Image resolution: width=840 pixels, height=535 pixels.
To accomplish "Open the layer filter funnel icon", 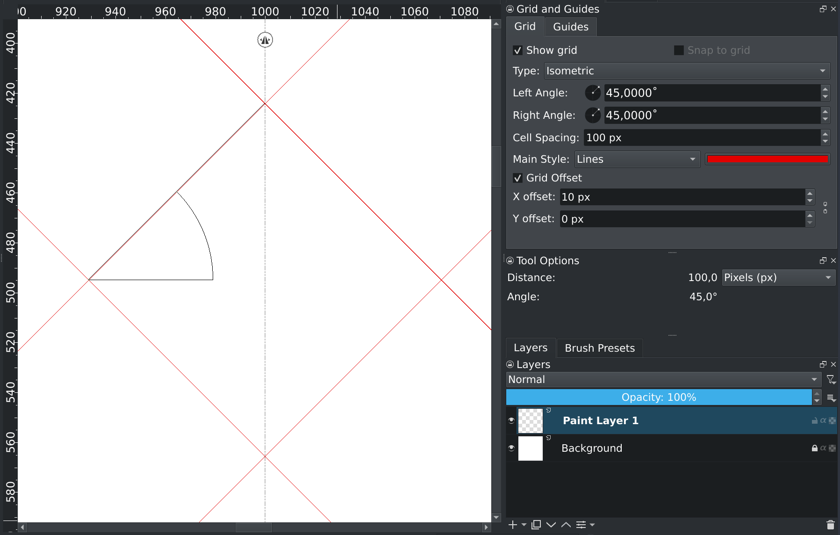I will coord(831,380).
